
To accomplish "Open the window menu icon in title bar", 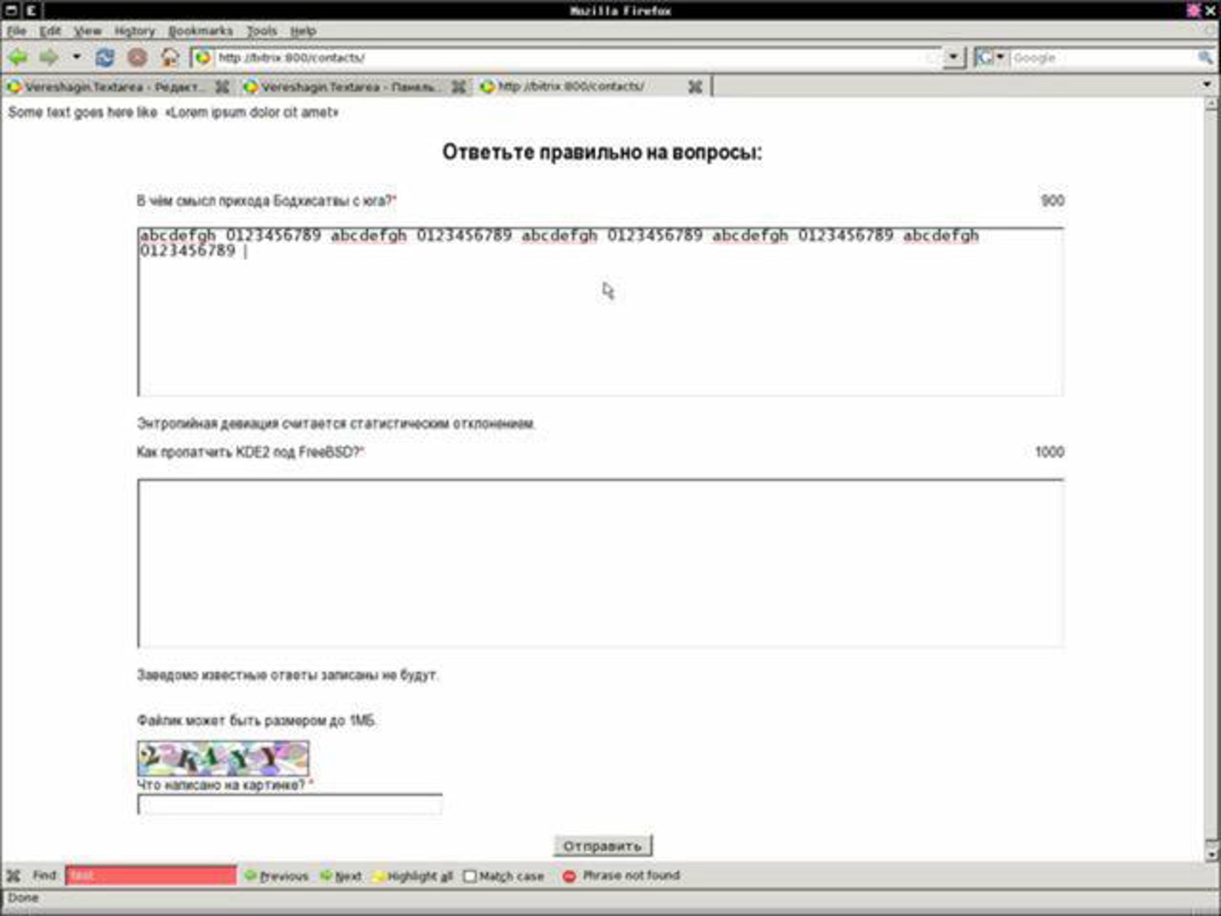I will click(x=11, y=10).
